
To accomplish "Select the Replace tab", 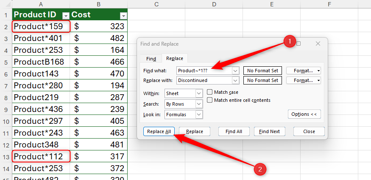I will click(x=174, y=59).
